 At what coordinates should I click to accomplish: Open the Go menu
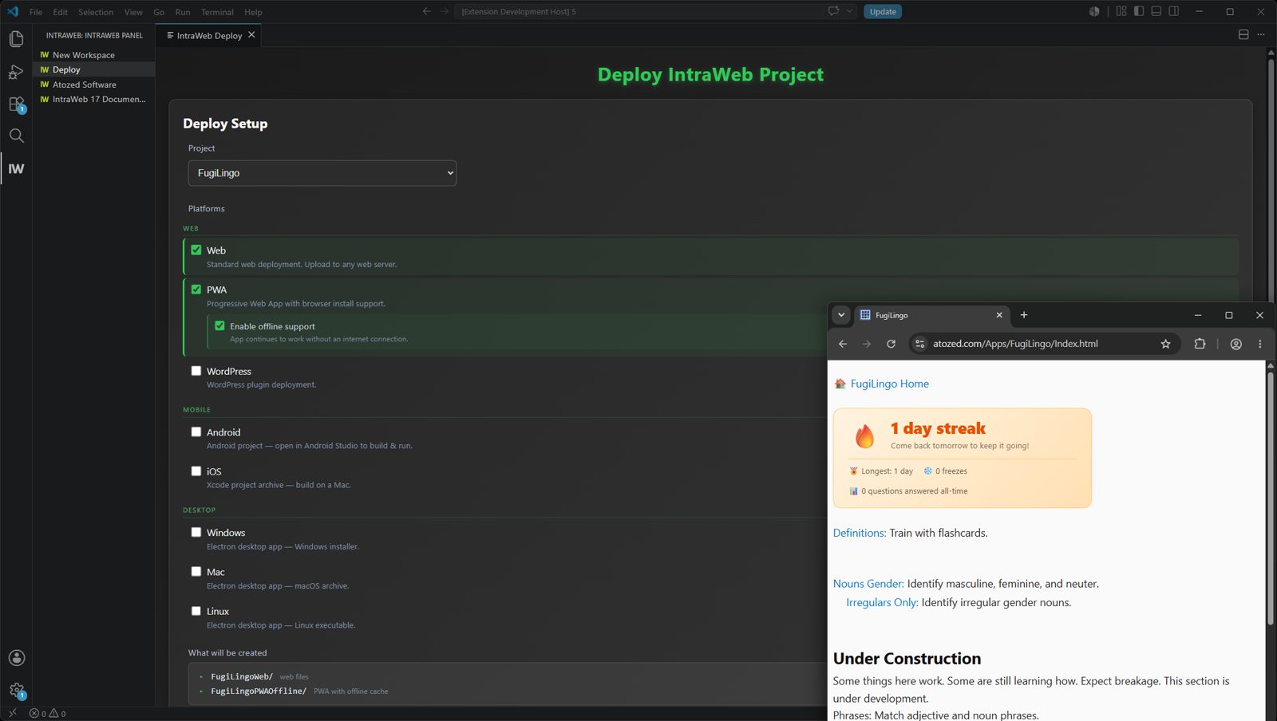coord(159,12)
